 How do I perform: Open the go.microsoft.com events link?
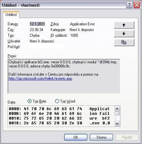pyautogui.click(x=40, y=78)
